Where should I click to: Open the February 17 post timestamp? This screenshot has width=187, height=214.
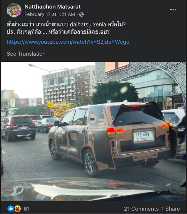(50, 14)
